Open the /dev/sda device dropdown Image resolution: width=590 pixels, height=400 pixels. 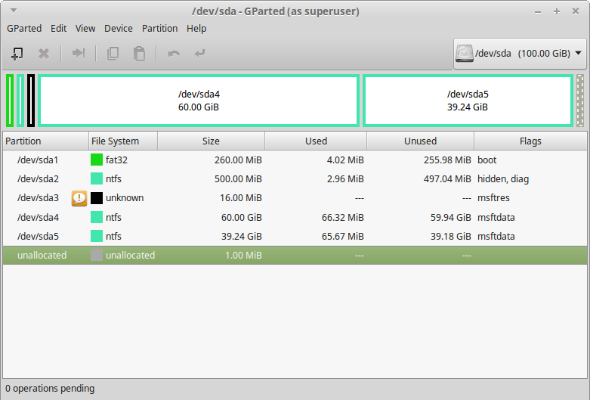[x=520, y=54]
